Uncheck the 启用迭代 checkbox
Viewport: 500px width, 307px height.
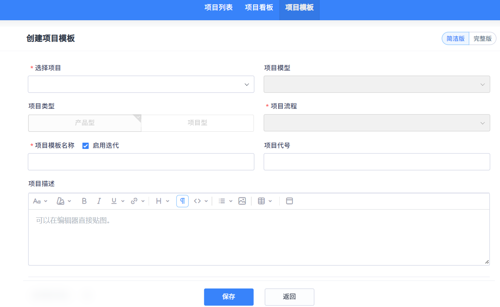pos(86,146)
